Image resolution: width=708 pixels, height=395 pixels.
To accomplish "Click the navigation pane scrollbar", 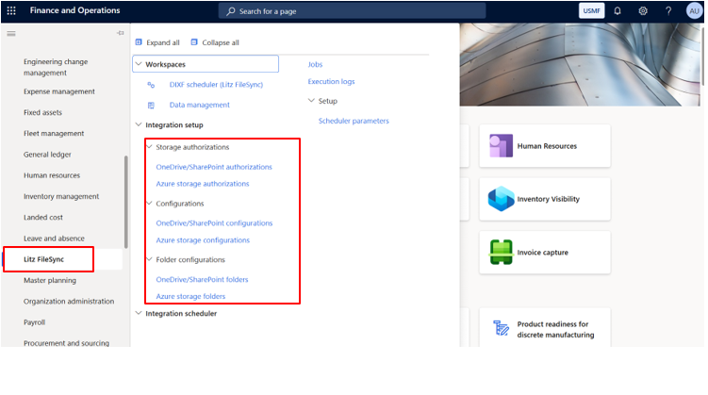I will pos(126,202).
